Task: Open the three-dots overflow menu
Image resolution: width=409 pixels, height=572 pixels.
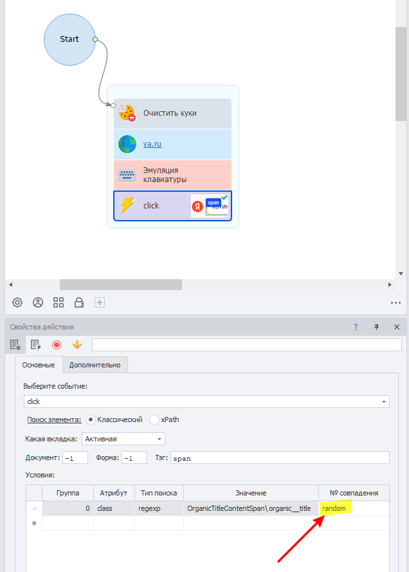Action: point(395,303)
